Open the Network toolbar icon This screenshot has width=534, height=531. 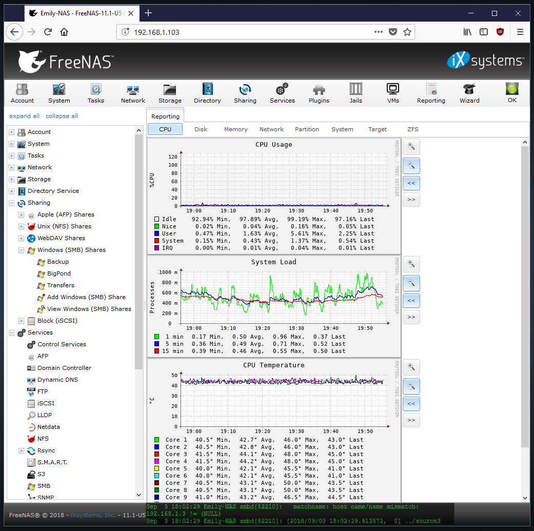pyautogui.click(x=133, y=93)
